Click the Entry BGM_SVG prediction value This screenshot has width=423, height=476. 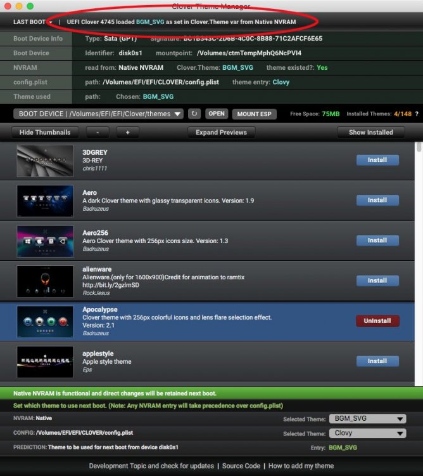[343, 448]
